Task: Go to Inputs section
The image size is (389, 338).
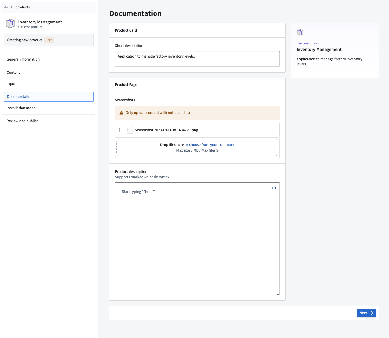Action: (49, 84)
